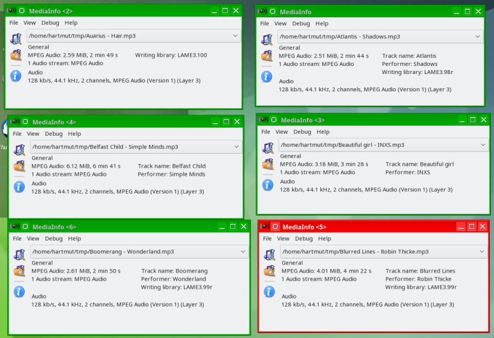This screenshot has width=494, height=338.
Task: Toggle the pin circle icon in MediaInfo <3> title bar
Action: click(274, 120)
